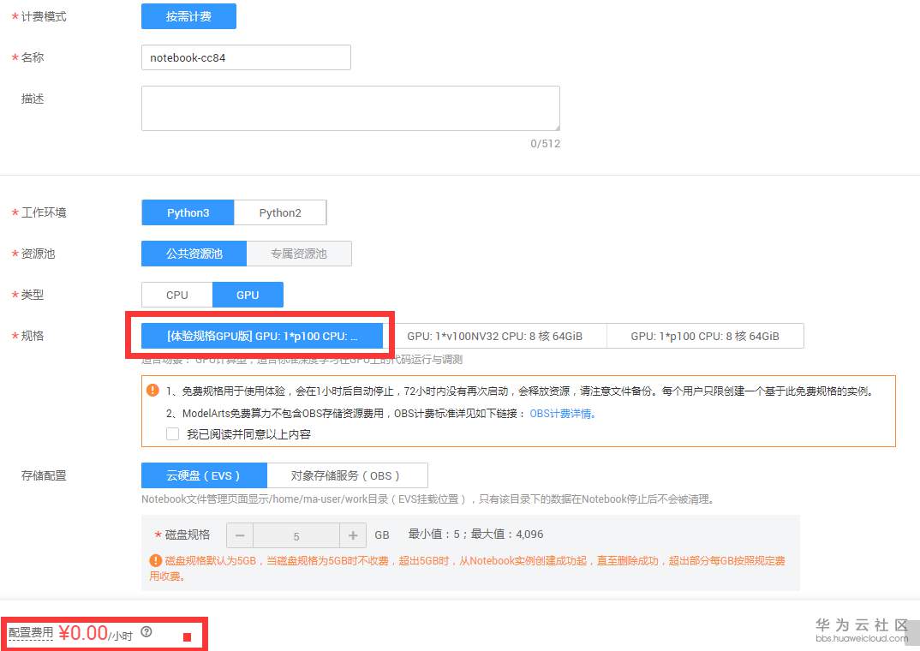
Task: Choose the Python3 work environment
Action: click(188, 213)
